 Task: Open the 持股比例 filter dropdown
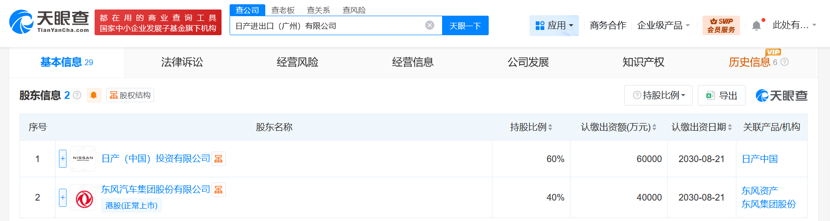point(658,96)
